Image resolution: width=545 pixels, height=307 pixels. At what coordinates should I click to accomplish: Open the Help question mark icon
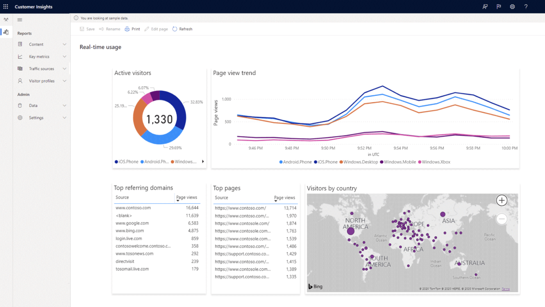point(526,6)
